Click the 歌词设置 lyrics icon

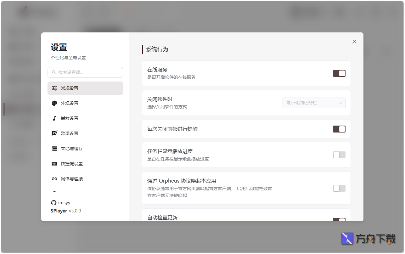(54, 133)
